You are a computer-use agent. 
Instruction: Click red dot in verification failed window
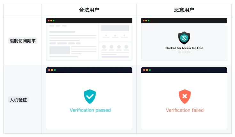(x=144, y=70)
